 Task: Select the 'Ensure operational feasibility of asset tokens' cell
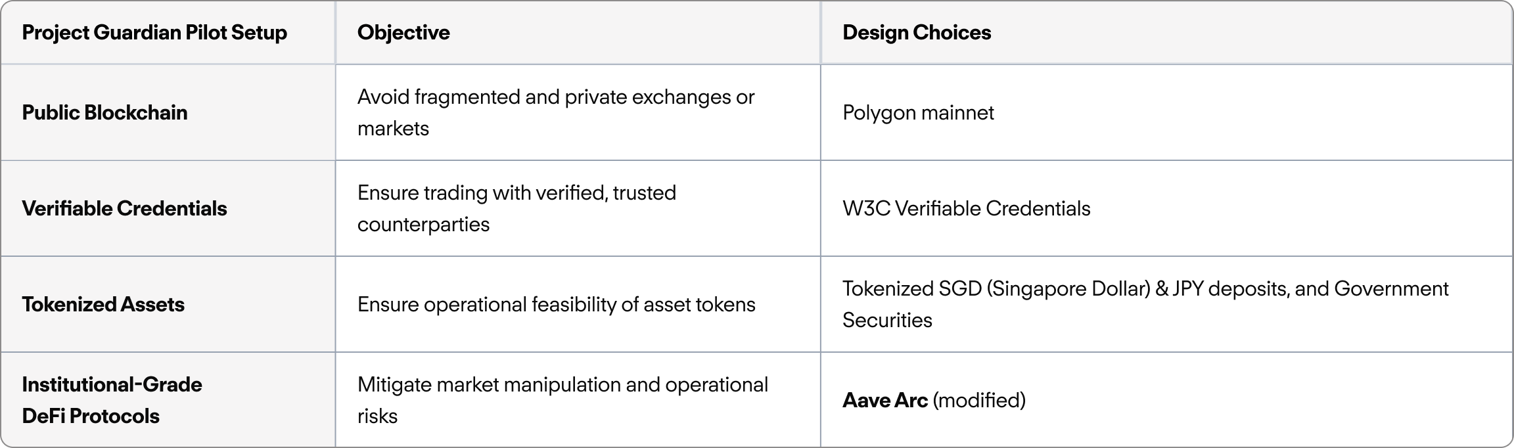pos(556,304)
